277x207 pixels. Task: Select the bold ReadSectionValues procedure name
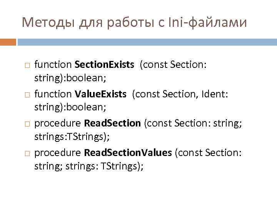coord(128,153)
